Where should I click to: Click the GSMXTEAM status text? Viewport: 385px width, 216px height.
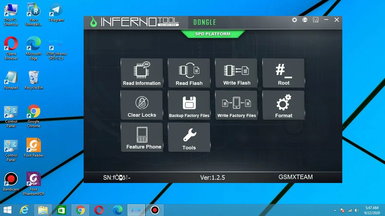coord(296,177)
